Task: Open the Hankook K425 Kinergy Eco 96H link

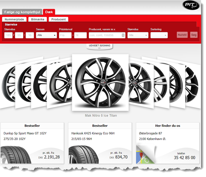Action: [x=93, y=133]
